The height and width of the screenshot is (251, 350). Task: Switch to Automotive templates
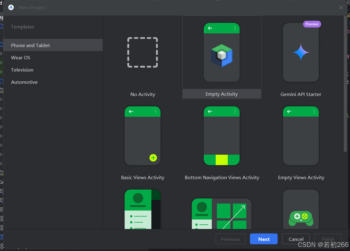[x=53, y=82]
